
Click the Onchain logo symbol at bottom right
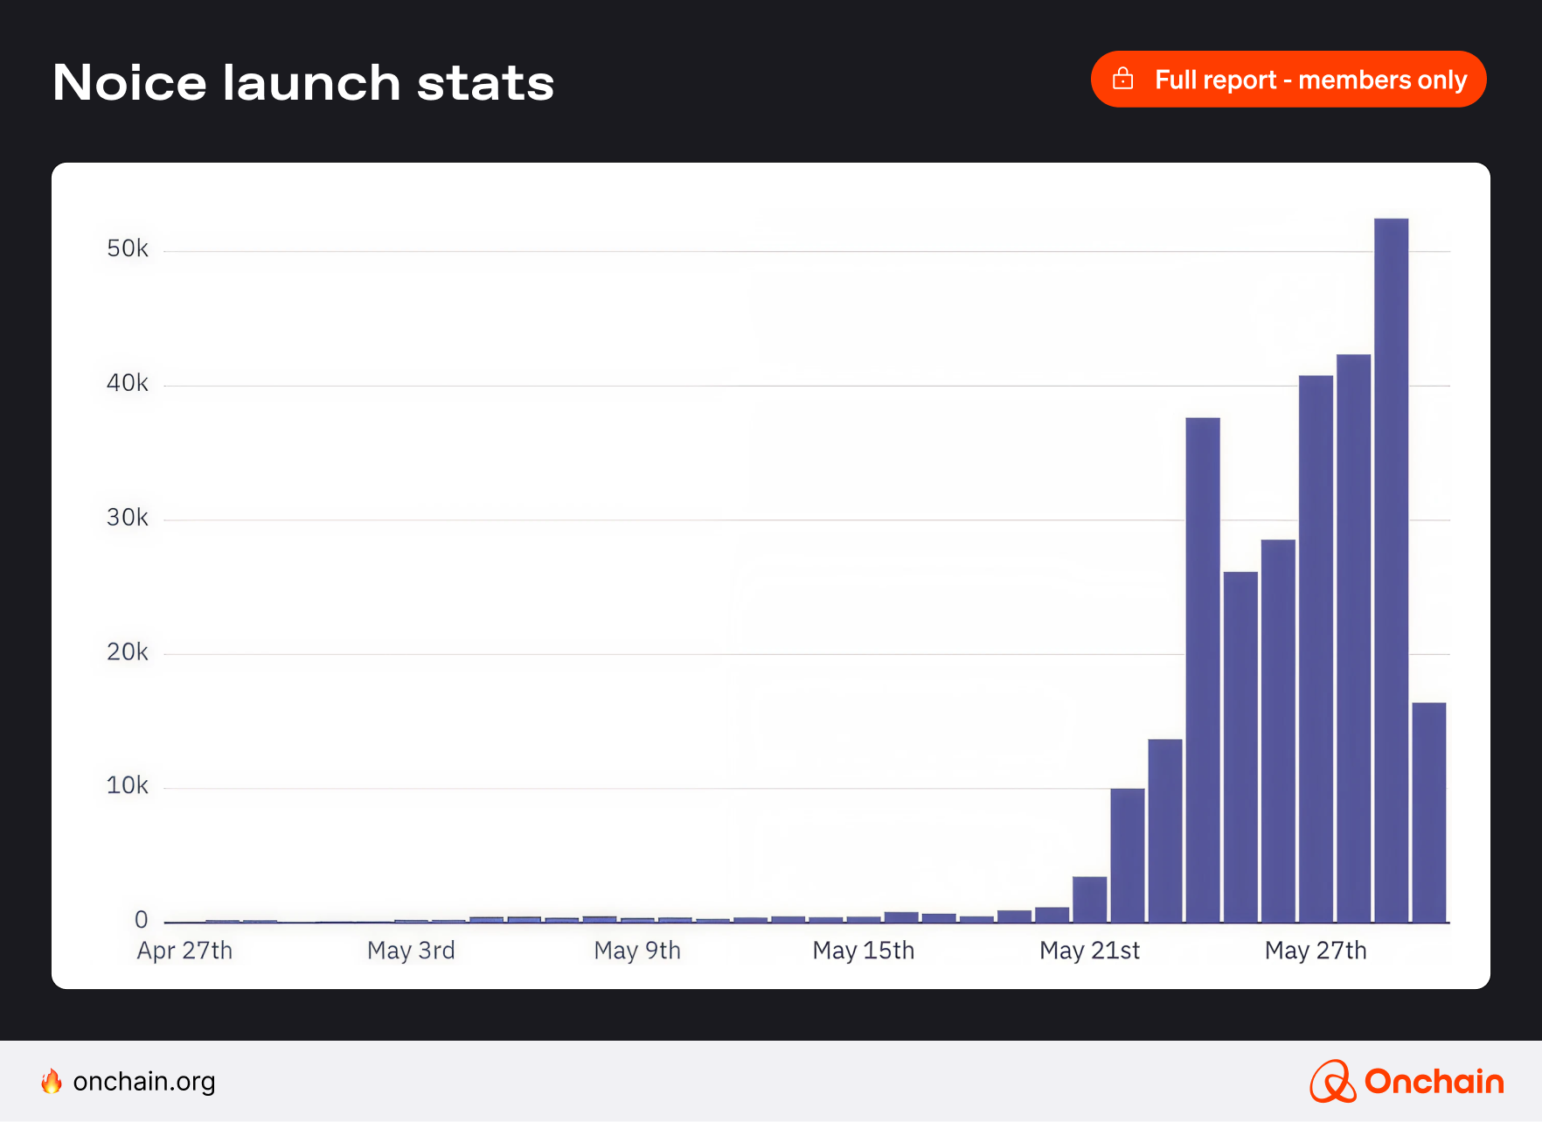(1331, 1082)
